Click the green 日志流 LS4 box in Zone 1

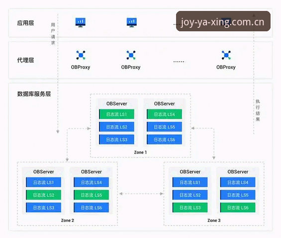click(x=164, y=114)
